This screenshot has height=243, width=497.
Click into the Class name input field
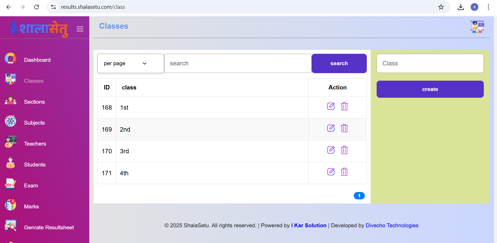pyautogui.click(x=430, y=63)
